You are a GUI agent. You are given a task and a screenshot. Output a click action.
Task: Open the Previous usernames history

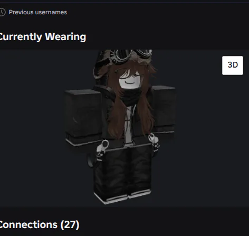point(37,12)
